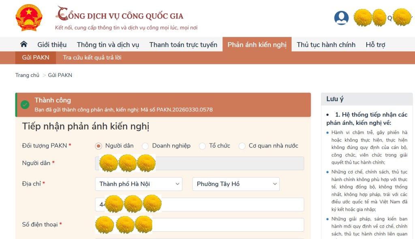
Task: Select the Cơ quan nhà nước radio option
Action: [x=242, y=146]
